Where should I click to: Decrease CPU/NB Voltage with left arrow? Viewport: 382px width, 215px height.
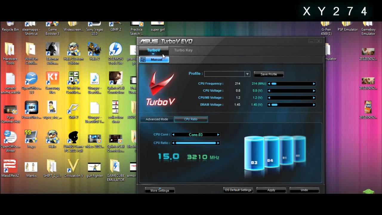(x=269, y=98)
